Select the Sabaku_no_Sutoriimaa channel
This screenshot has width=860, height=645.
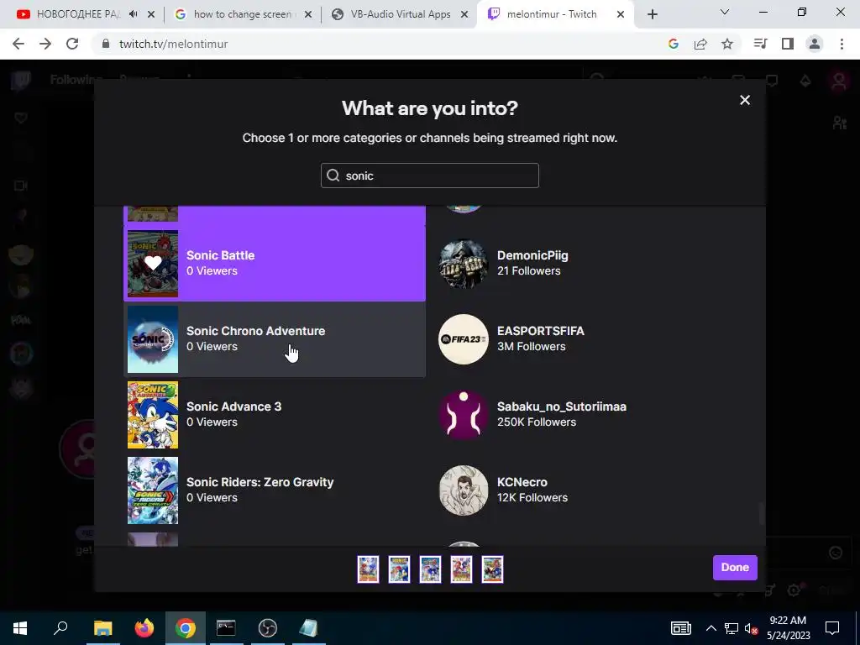[585, 415]
